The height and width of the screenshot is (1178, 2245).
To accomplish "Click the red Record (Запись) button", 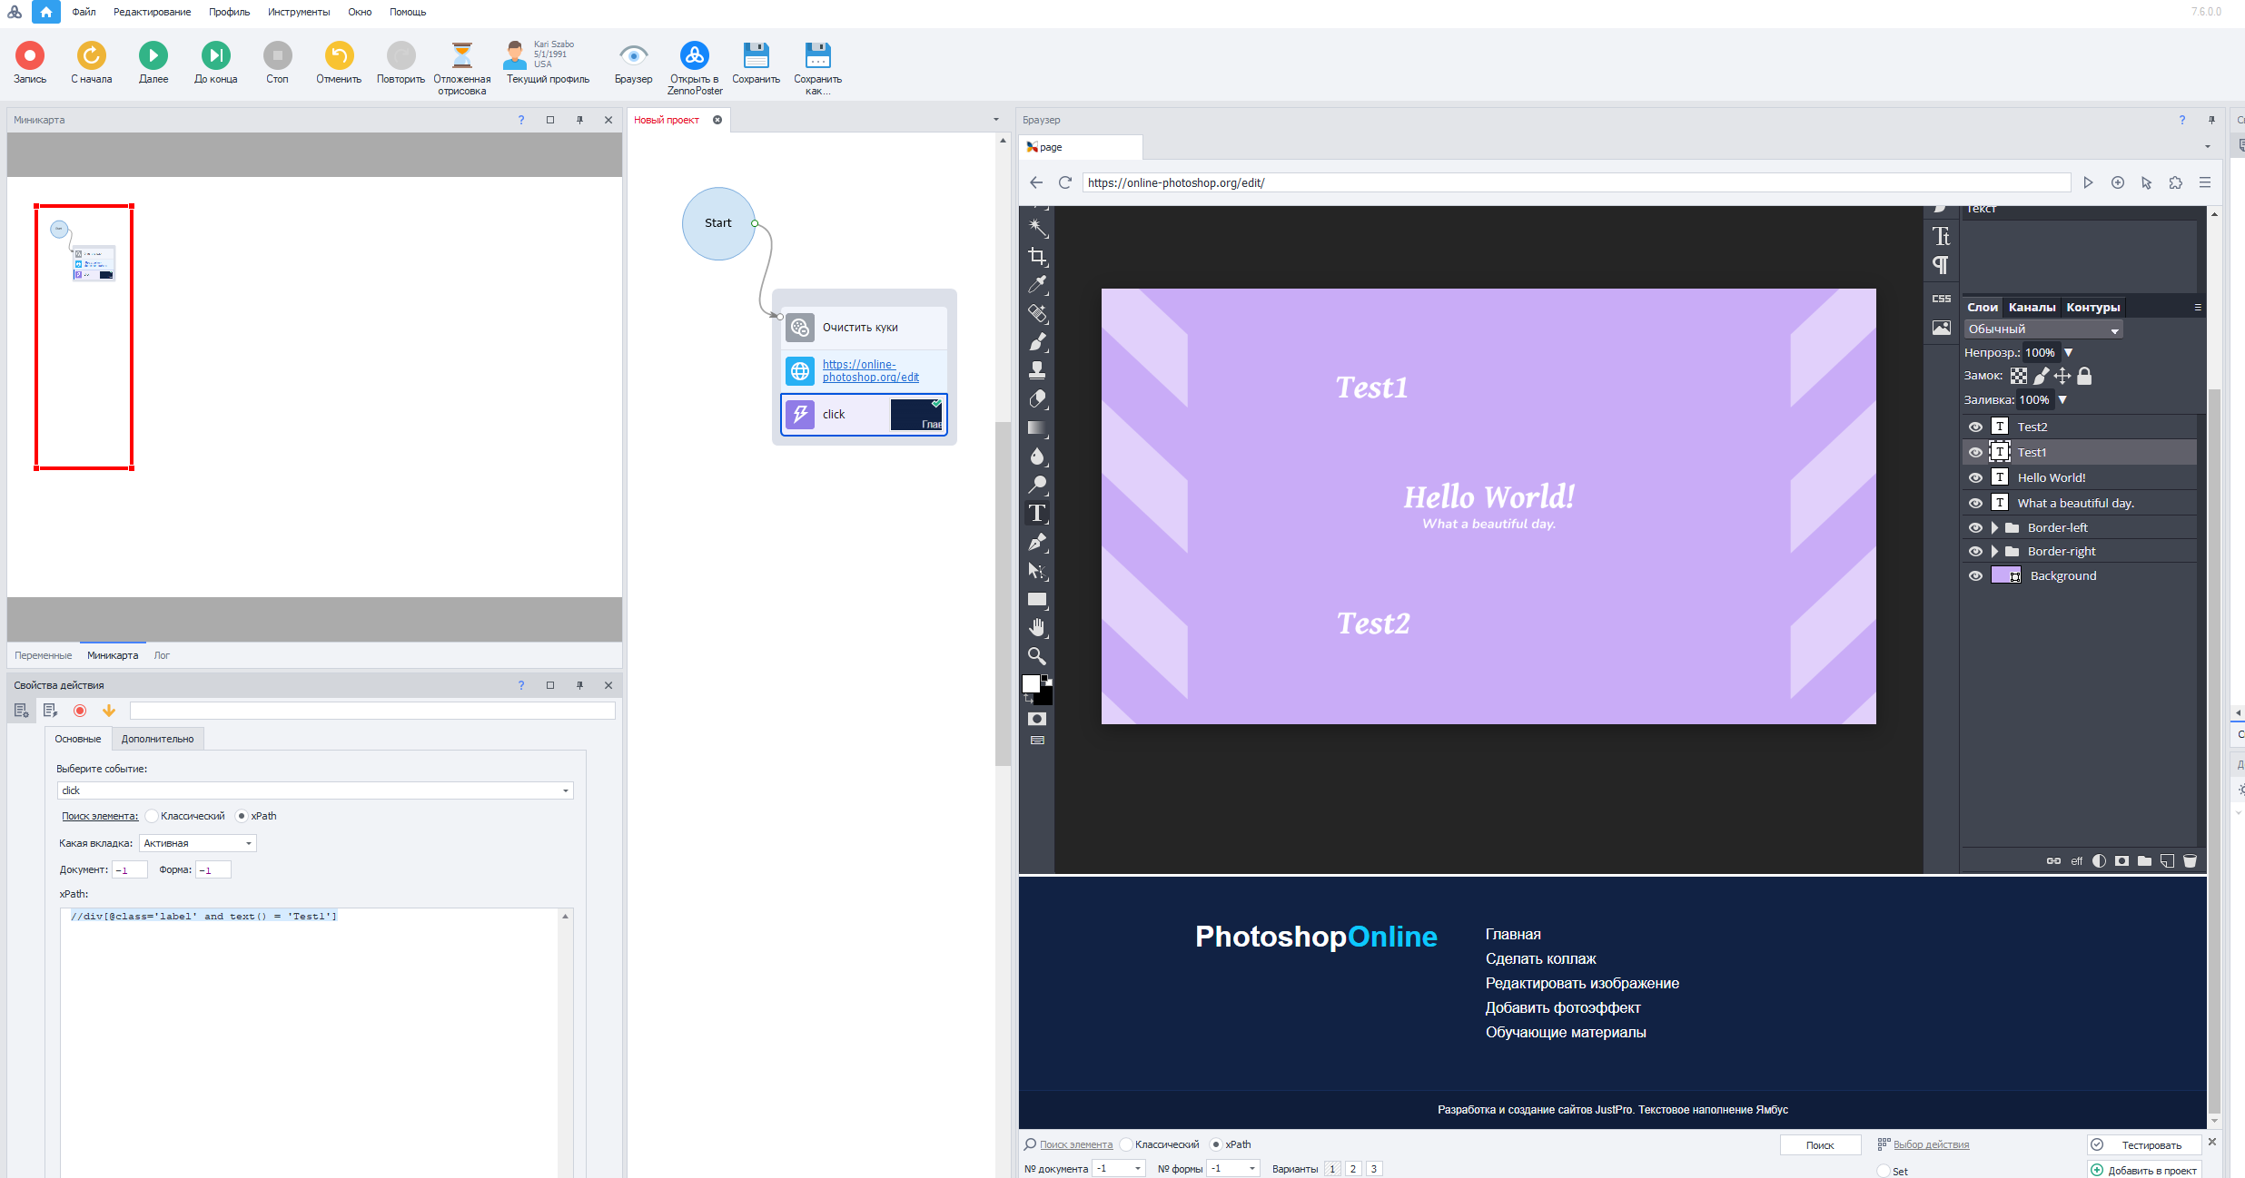I will click(29, 56).
